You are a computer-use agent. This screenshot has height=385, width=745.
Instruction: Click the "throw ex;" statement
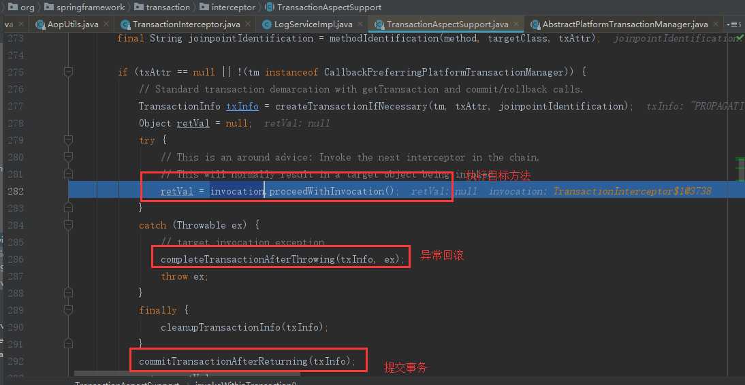coord(185,276)
